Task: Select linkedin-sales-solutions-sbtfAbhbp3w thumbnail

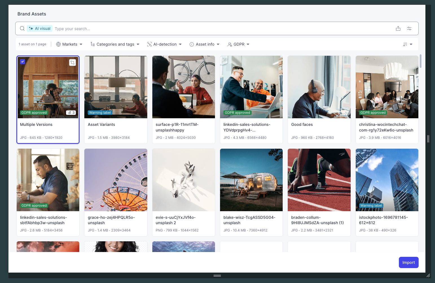Action: [x=48, y=180]
